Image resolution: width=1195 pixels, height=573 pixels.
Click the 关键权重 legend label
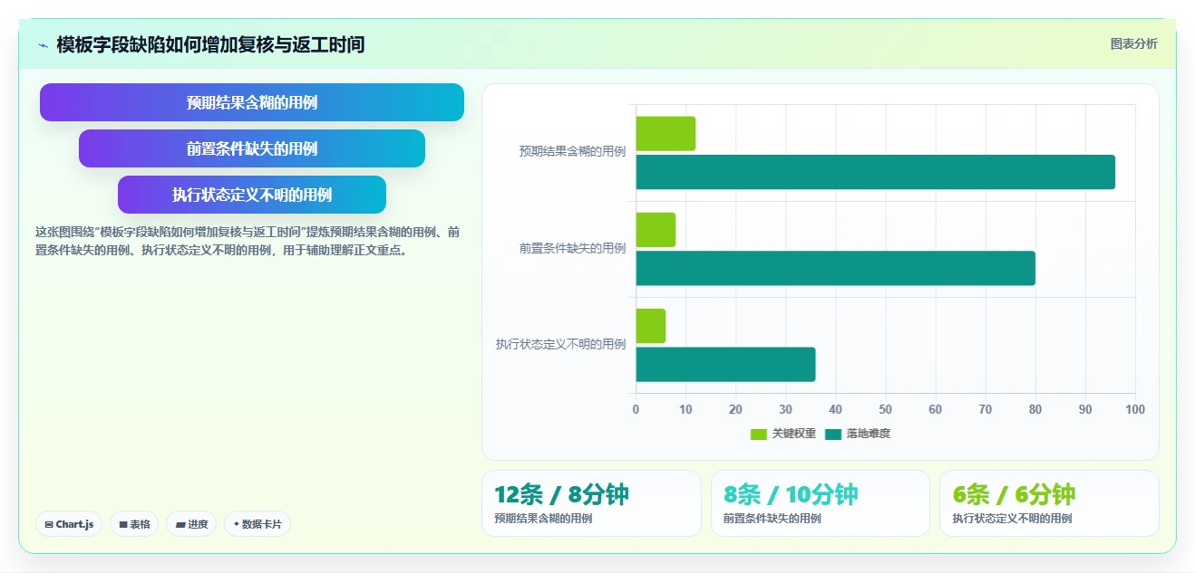pos(793,435)
